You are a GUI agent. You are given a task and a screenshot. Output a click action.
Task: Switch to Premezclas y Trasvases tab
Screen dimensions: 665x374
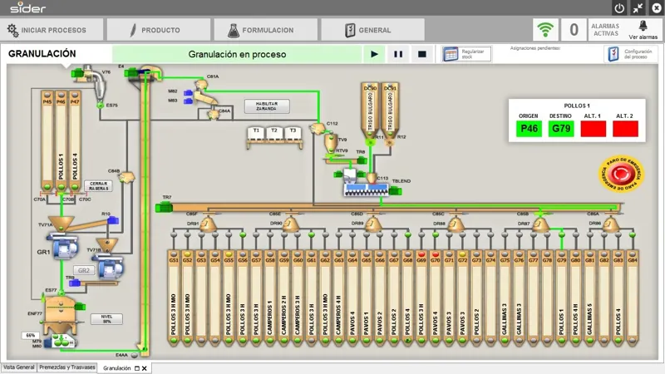coord(67,367)
